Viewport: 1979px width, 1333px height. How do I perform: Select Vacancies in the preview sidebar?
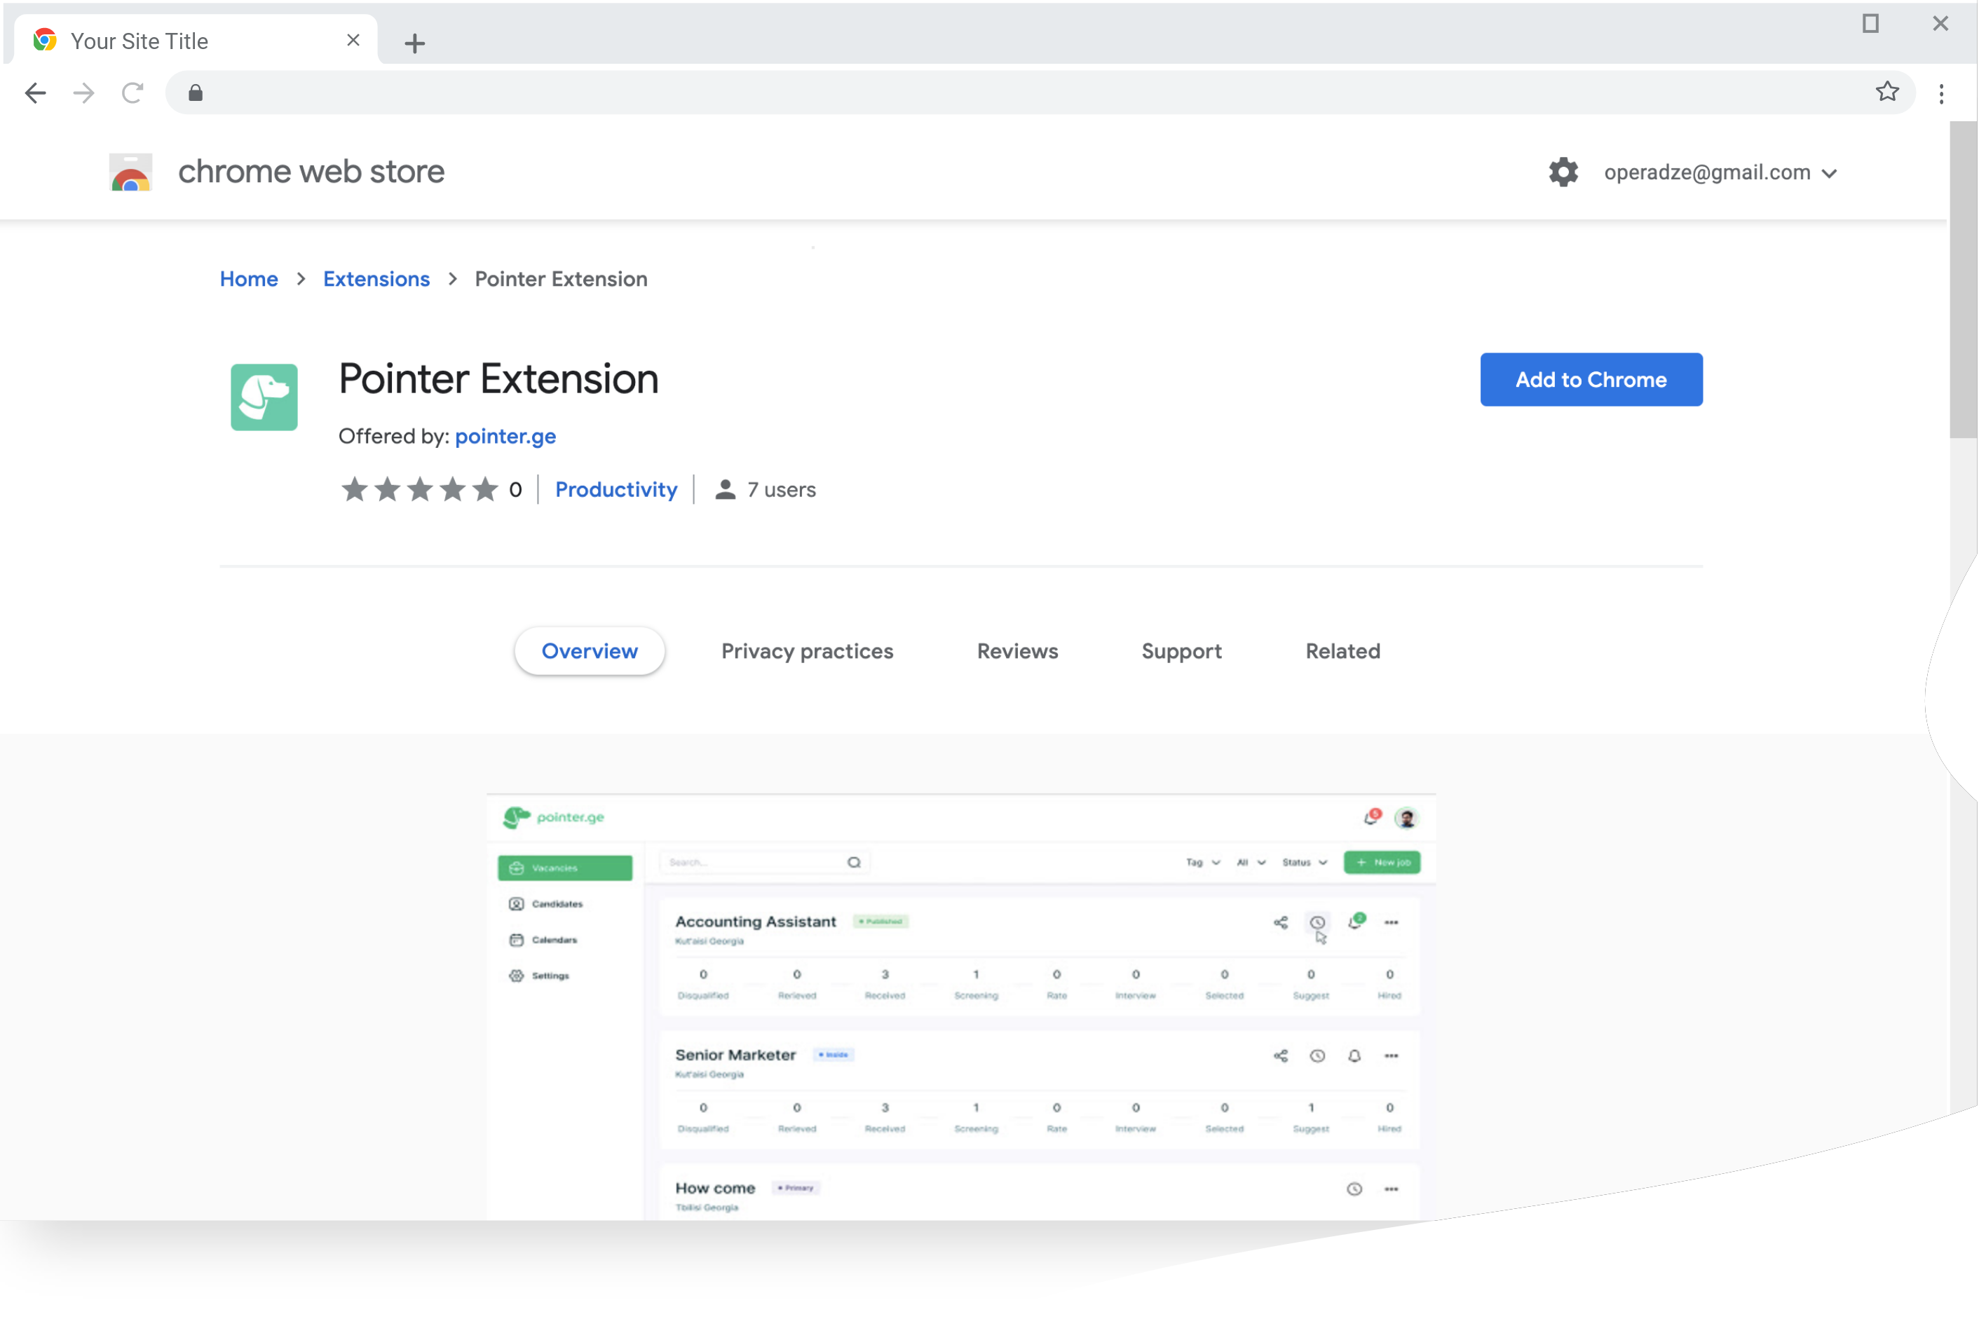pos(565,868)
